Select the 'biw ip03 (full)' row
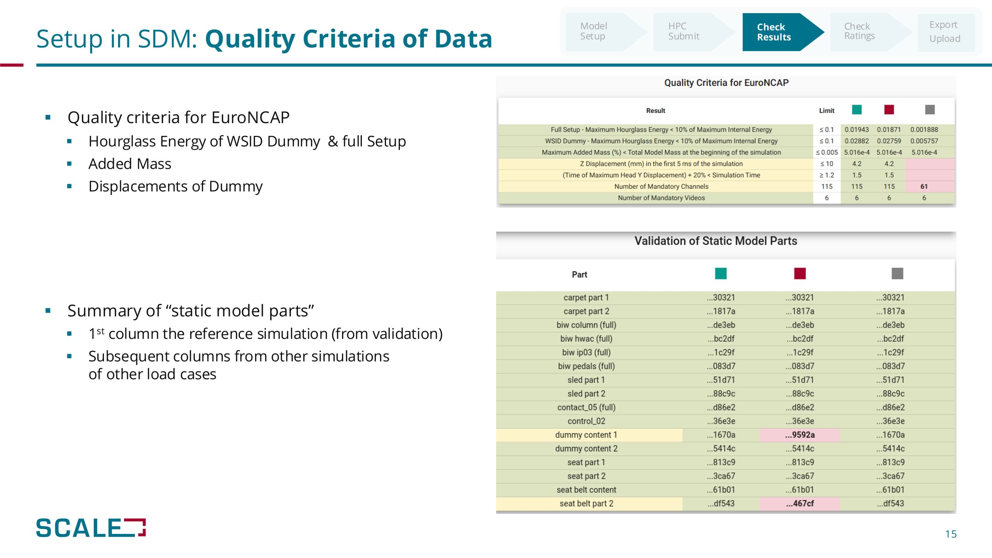 point(725,353)
